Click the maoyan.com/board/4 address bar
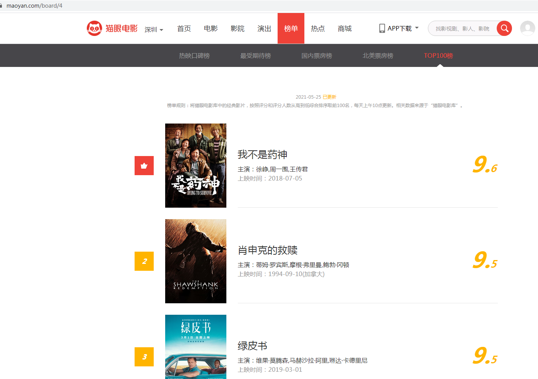 [x=34, y=6]
